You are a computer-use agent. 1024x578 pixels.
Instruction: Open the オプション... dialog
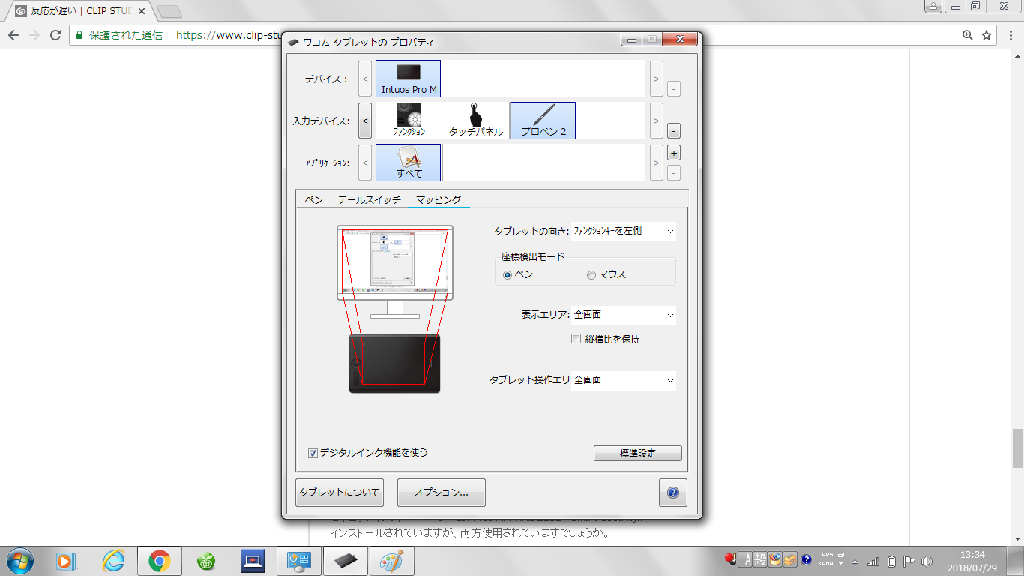(x=442, y=493)
